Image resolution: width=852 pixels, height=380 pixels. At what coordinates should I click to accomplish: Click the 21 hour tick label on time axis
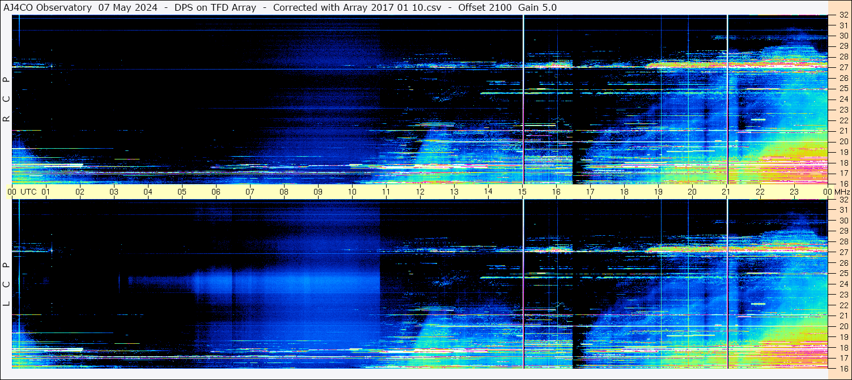click(726, 192)
